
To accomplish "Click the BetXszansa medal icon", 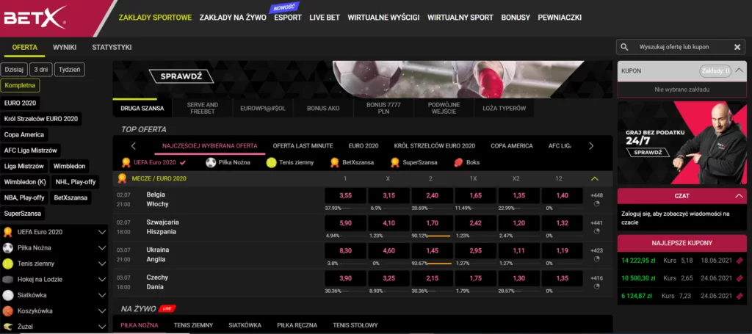I will point(335,162).
